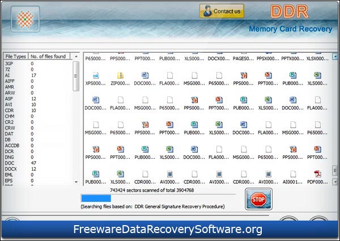The width and height of the screenshot is (340, 241).
Task: Select the CRW file type row
Action: click(38, 128)
